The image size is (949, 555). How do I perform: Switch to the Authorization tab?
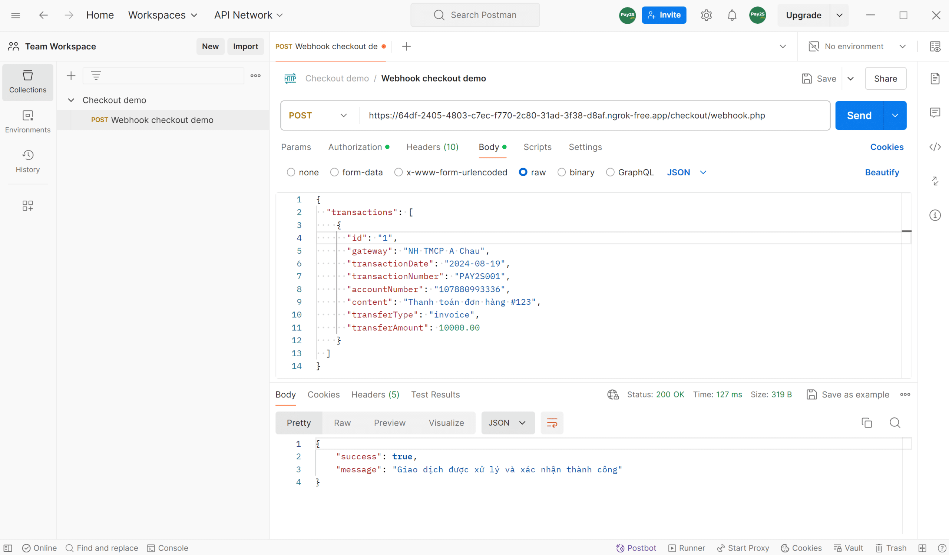pyautogui.click(x=358, y=147)
